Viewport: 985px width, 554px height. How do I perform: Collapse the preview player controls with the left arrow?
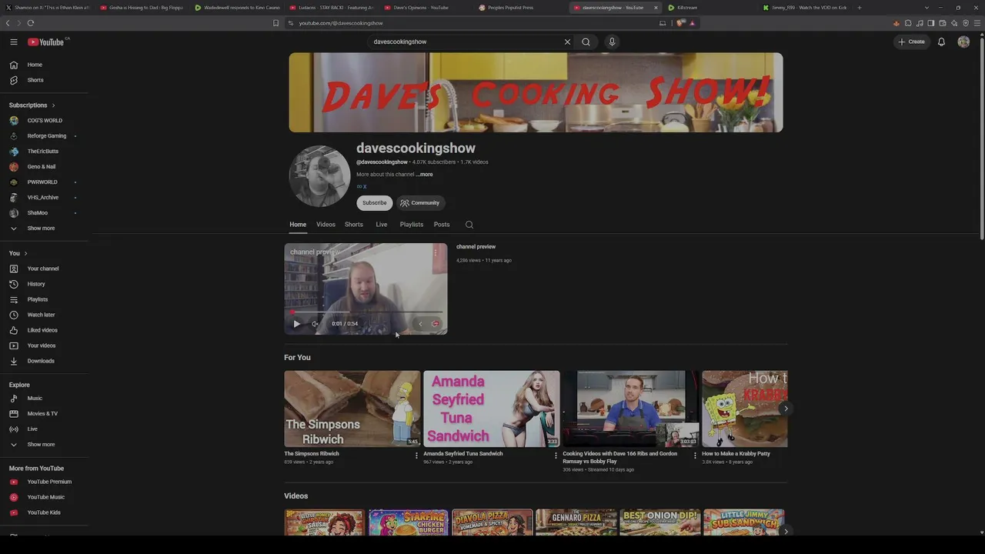coord(420,324)
